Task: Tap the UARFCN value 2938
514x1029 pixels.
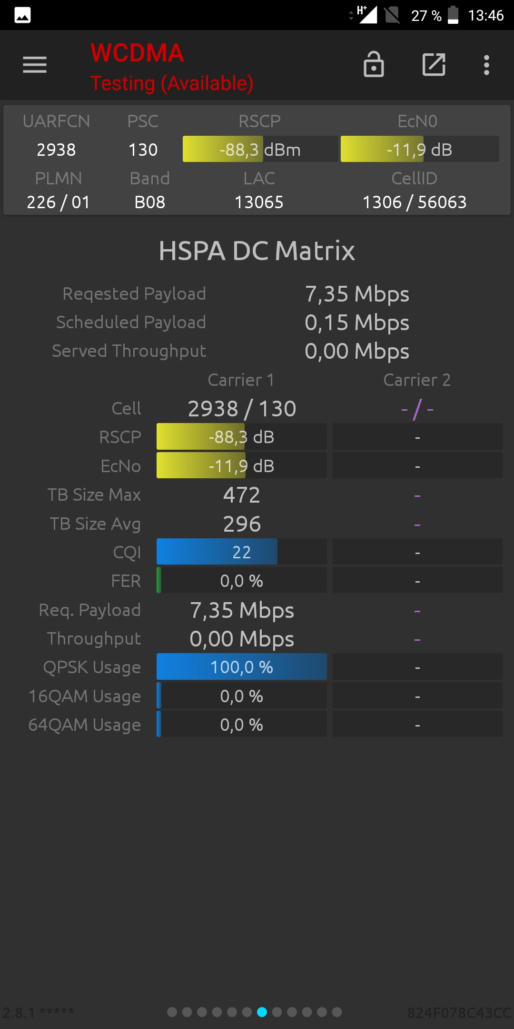Action: tap(56, 150)
